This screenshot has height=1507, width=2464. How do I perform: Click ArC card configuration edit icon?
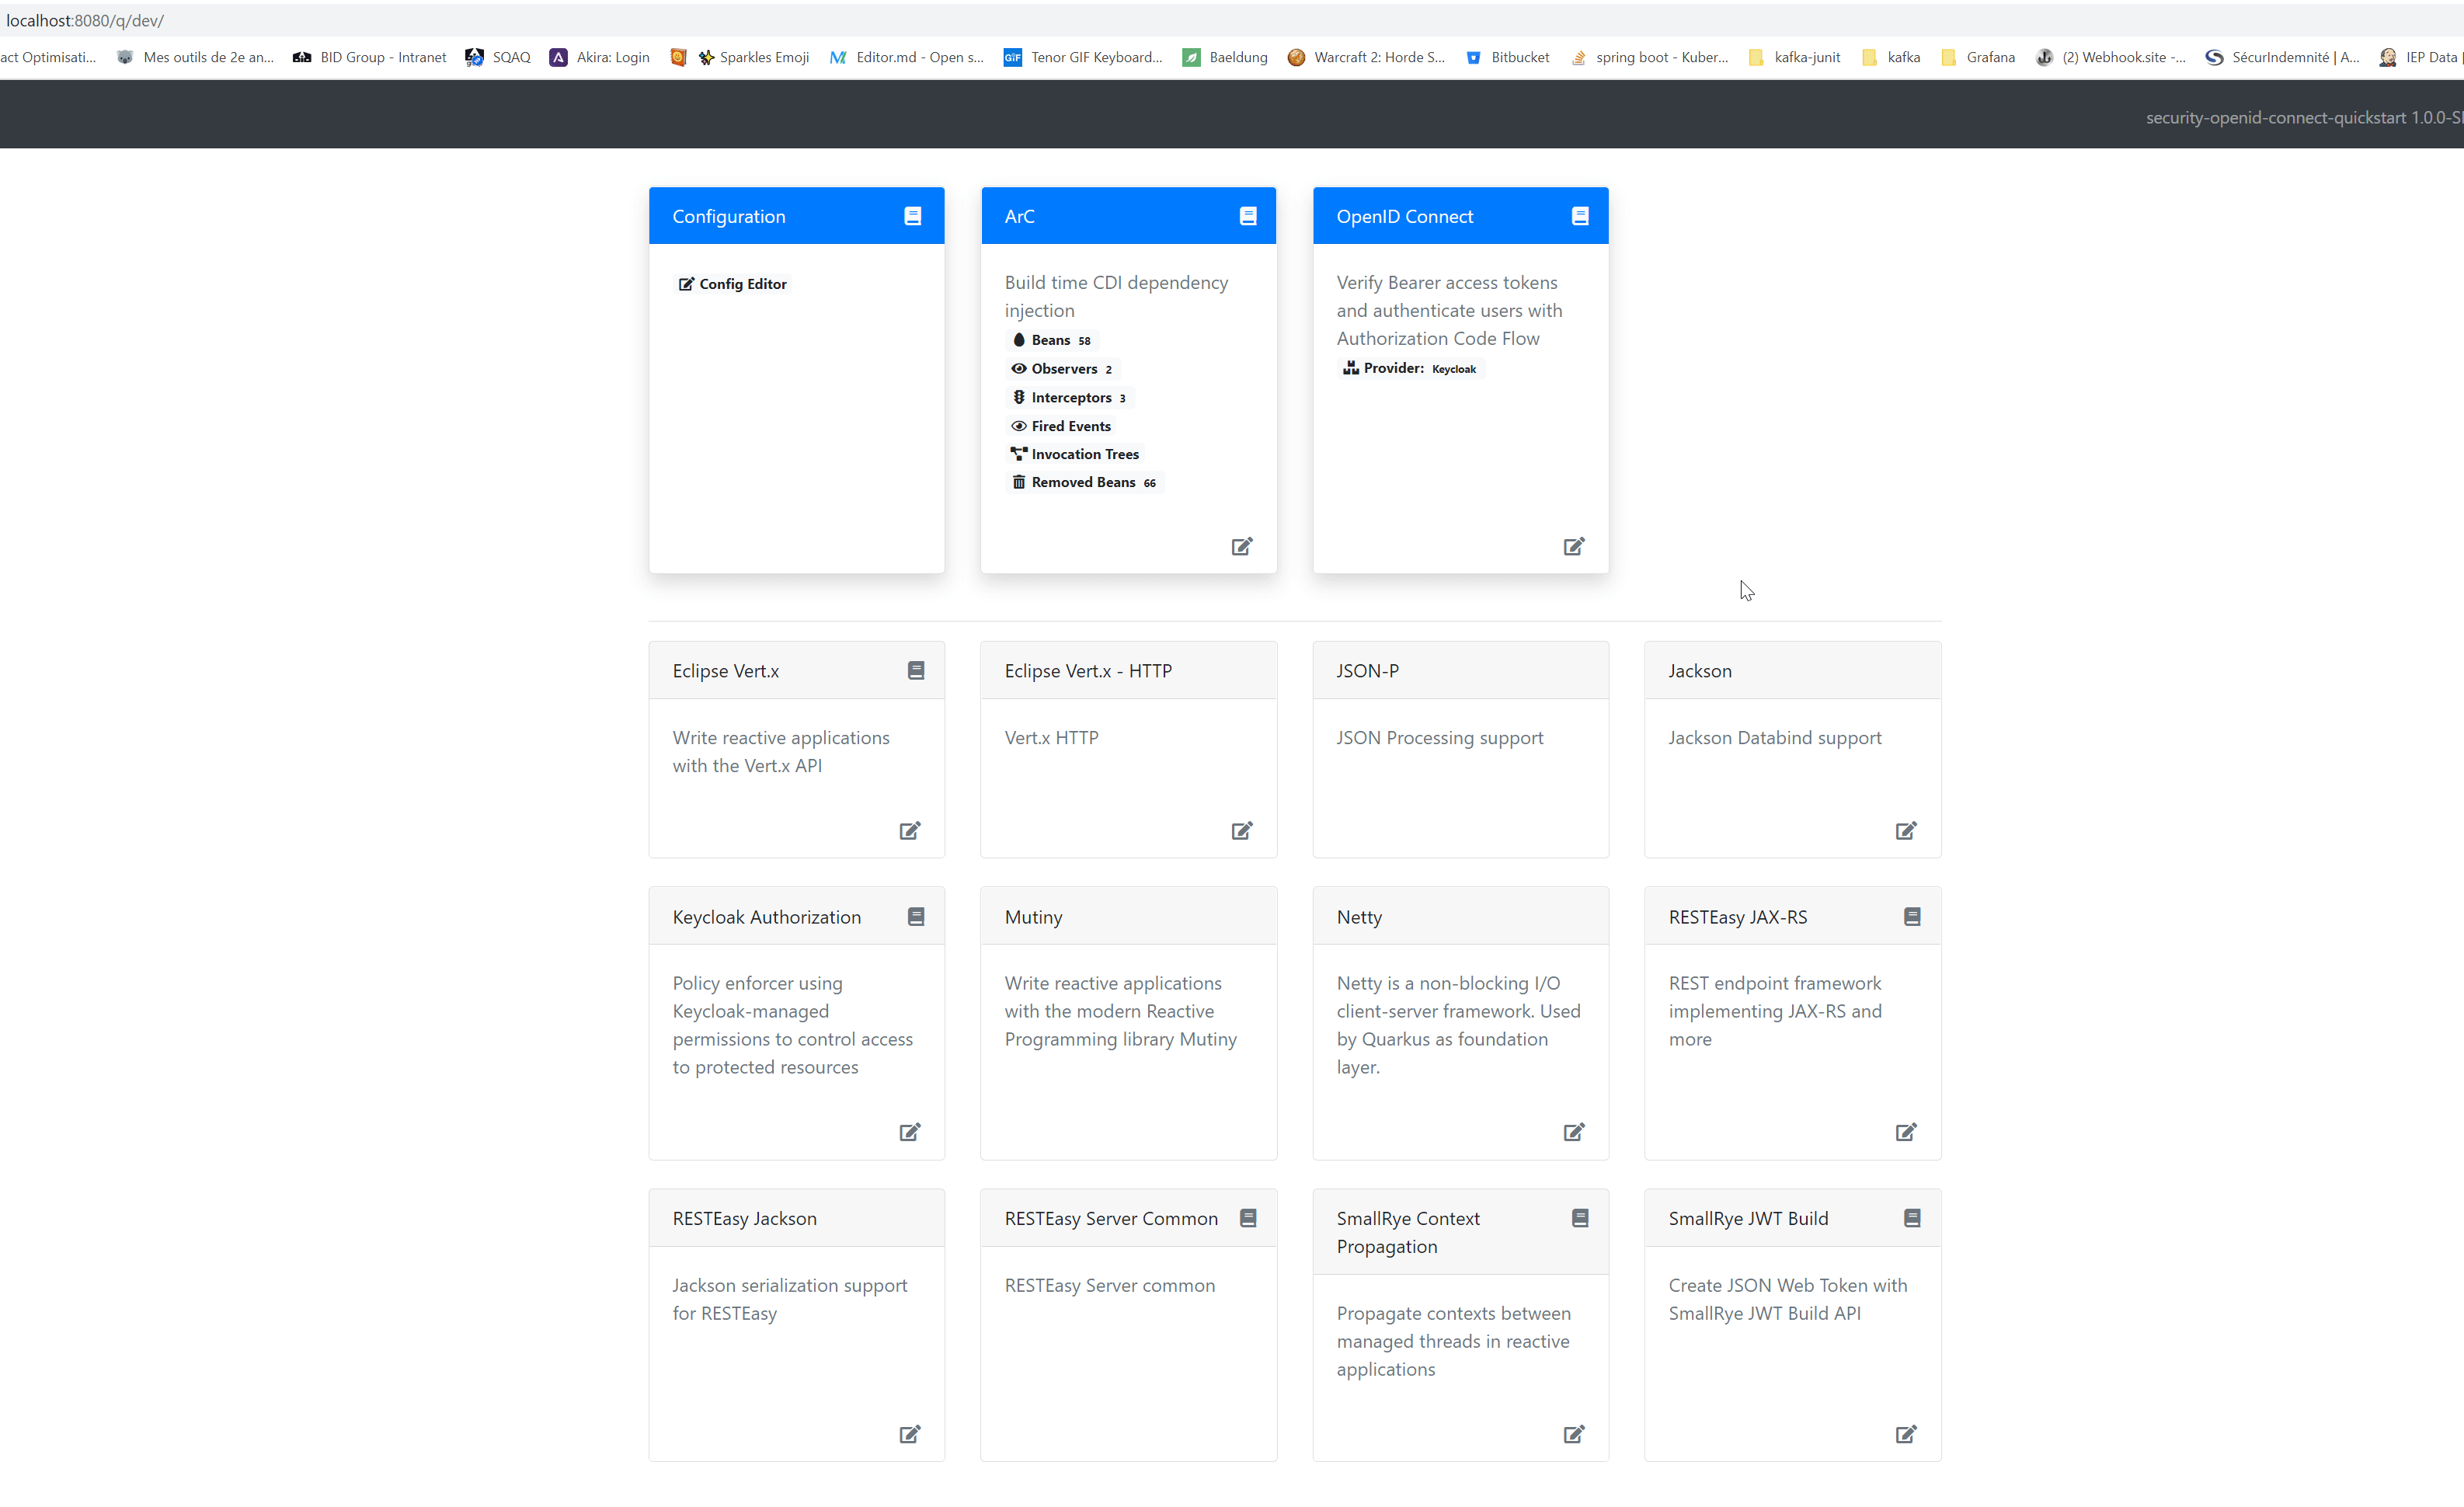coord(1241,546)
